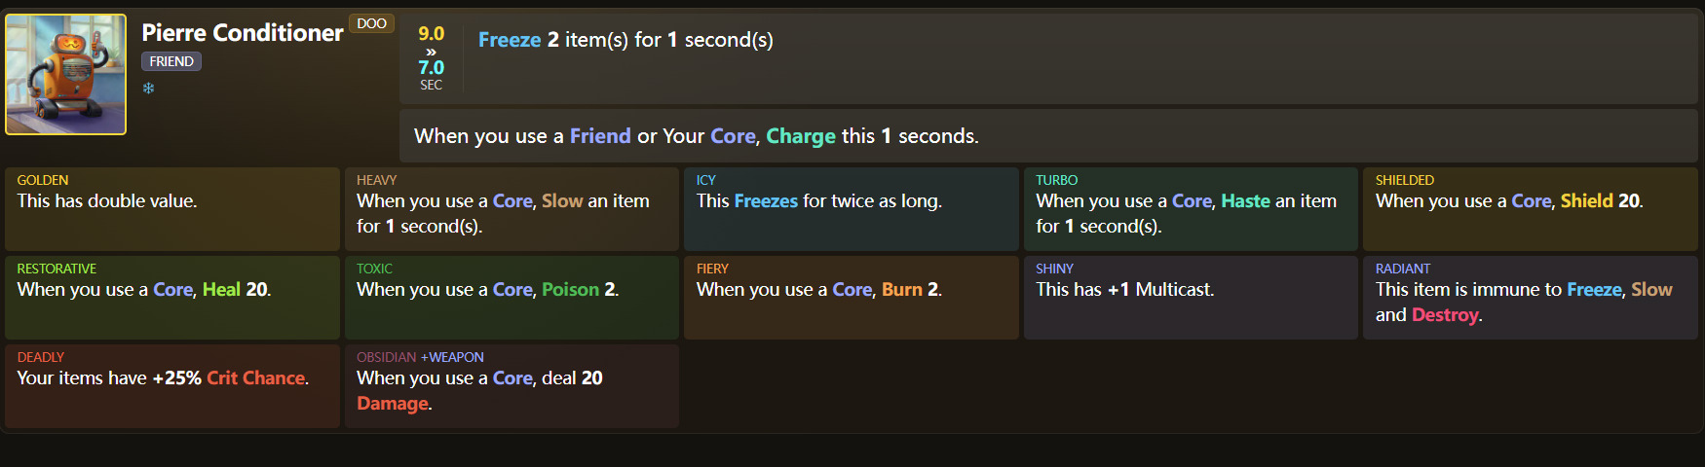
Task: Click the Friend keyword in the passive text
Action: pyautogui.click(x=600, y=136)
